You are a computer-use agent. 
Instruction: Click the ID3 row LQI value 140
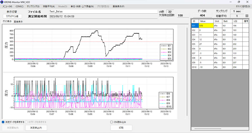point(237,35)
